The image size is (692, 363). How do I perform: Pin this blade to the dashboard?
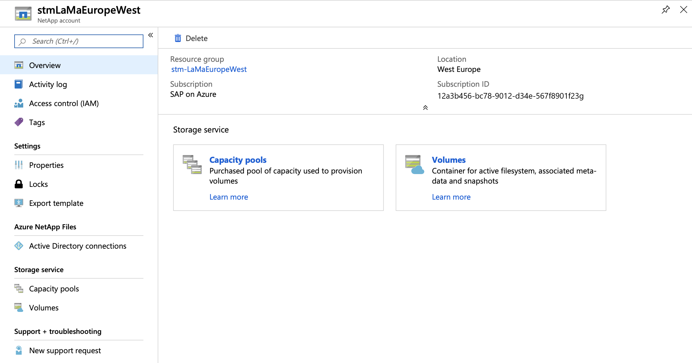(666, 10)
